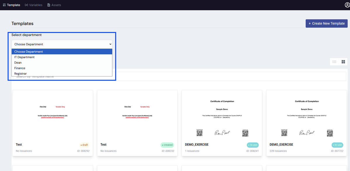Choose Finance from department list
This screenshot has width=350, height=171.
coord(62,68)
